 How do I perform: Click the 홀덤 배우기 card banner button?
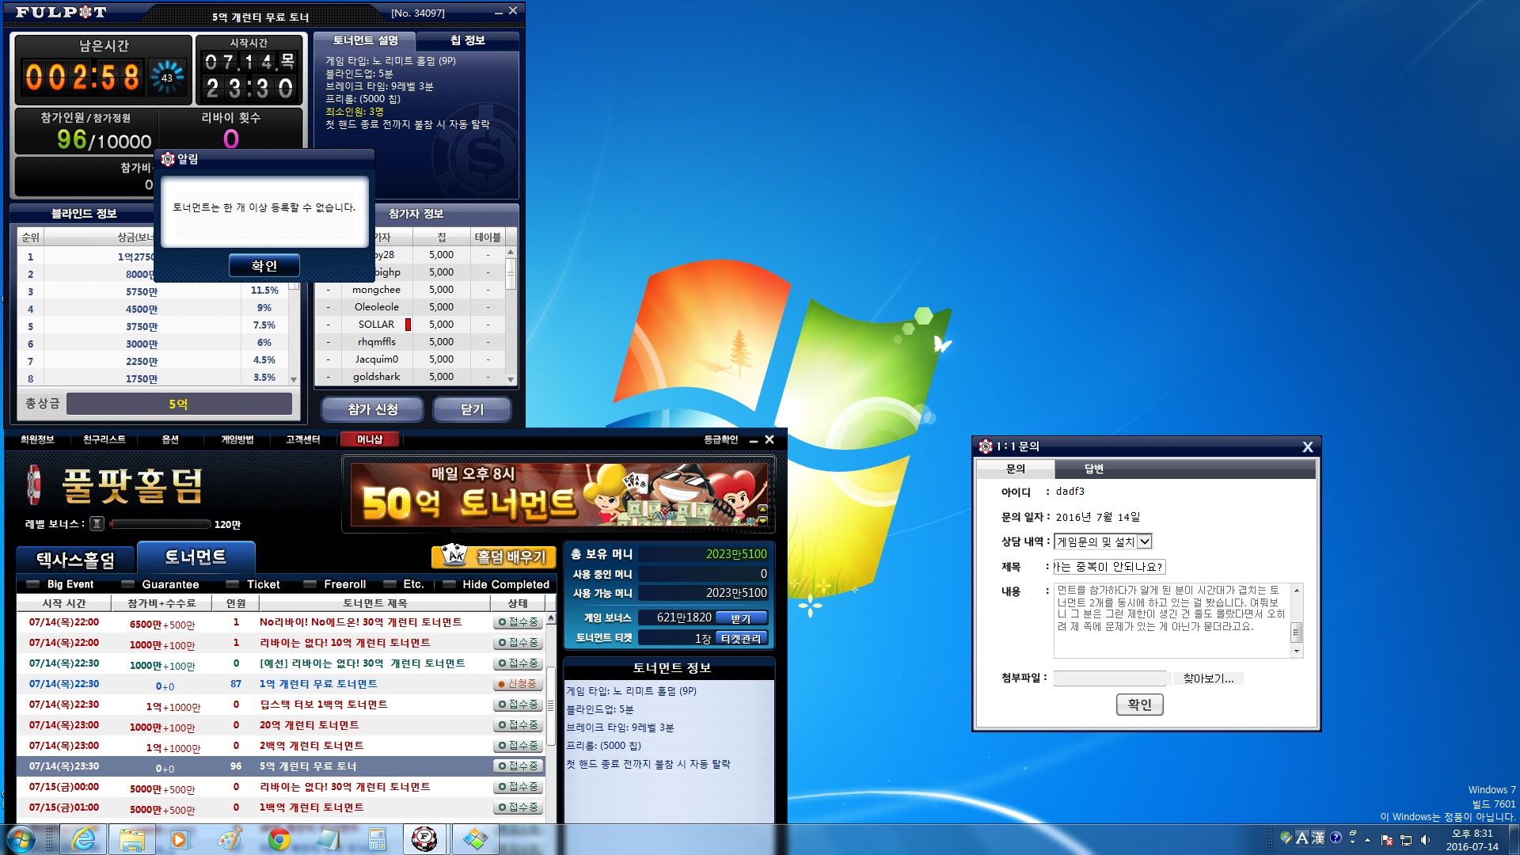pyautogui.click(x=493, y=557)
